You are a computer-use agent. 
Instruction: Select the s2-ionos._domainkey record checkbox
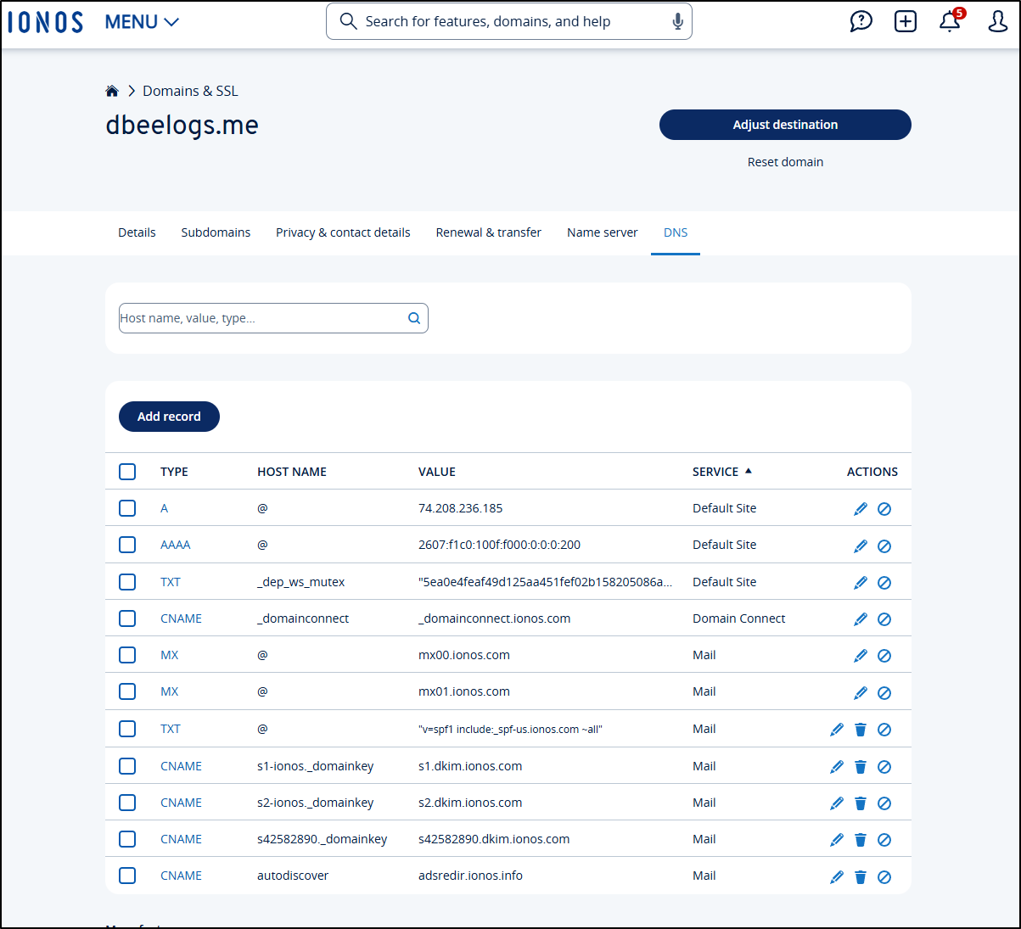[x=127, y=803]
